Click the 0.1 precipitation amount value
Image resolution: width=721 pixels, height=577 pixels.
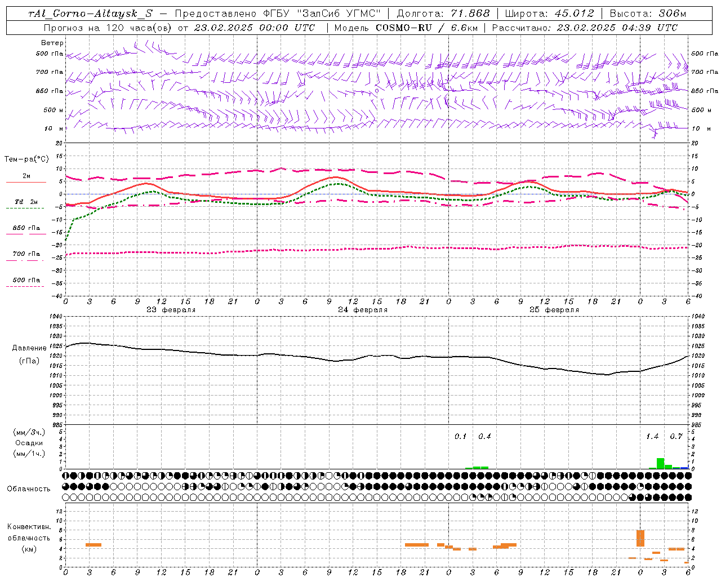461,437
